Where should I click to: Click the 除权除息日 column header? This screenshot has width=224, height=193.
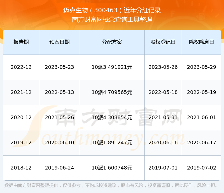[201, 42]
